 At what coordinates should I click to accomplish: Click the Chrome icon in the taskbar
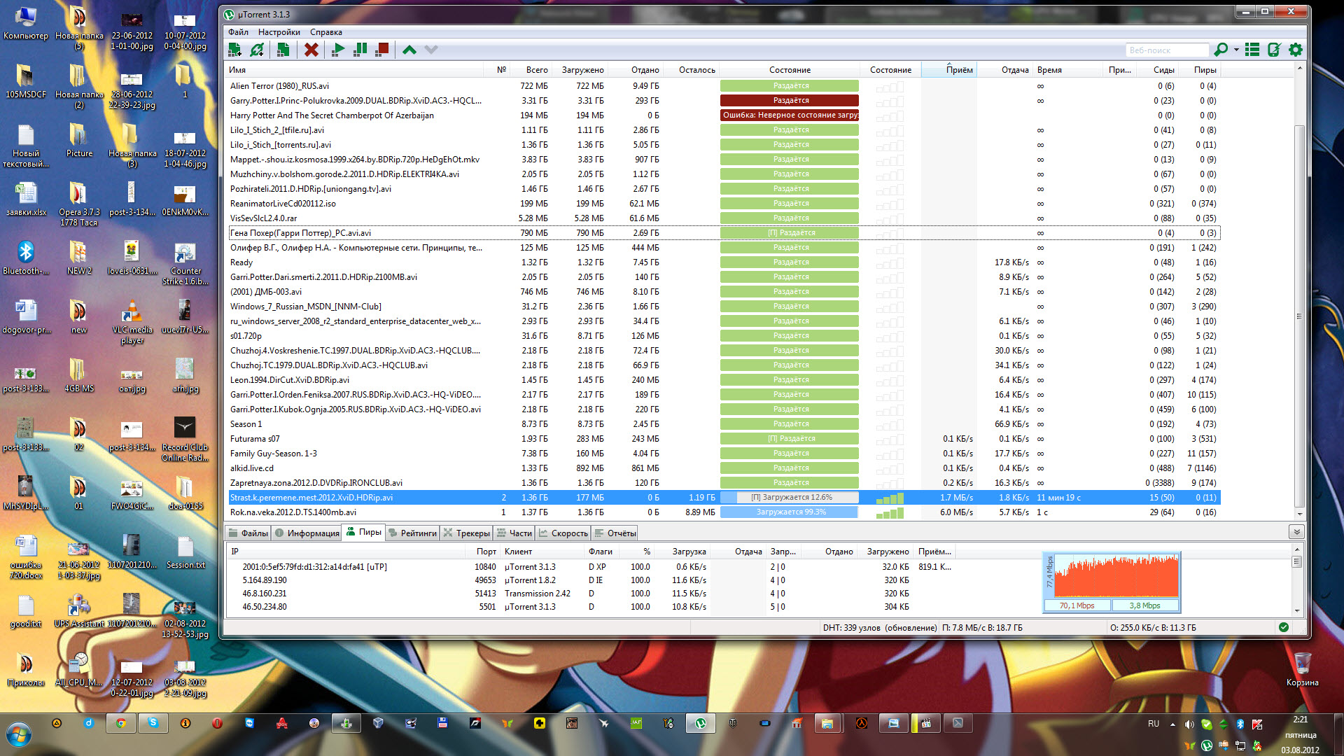click(x=120, y=723)
